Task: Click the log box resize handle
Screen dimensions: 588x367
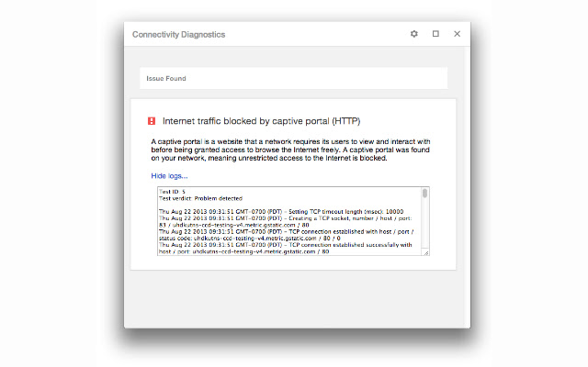Action: point(425,251)
